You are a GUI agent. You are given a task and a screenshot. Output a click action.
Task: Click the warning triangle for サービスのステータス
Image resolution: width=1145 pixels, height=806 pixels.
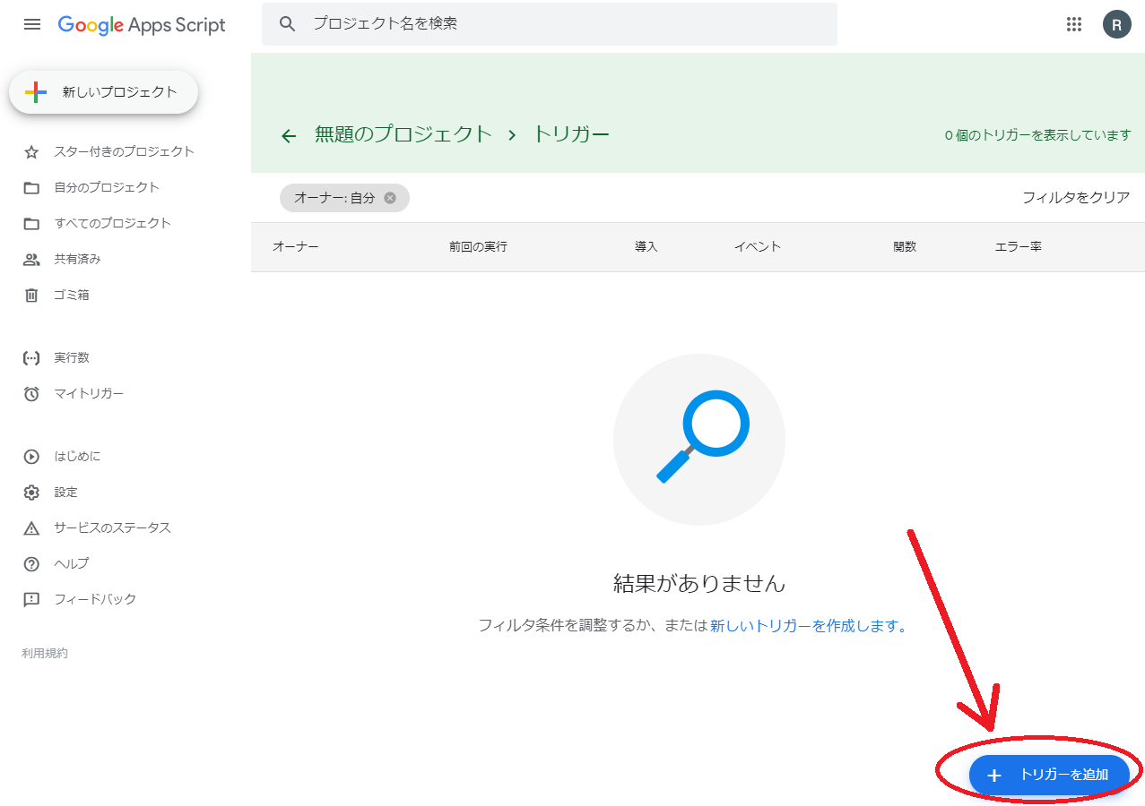(x=31, y=528)
